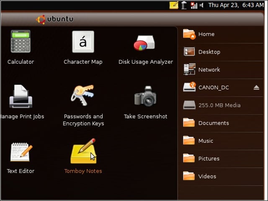Screen dimensions: 268x201
Task: Open the Documents folder icon
Action: tap(189, 122)
